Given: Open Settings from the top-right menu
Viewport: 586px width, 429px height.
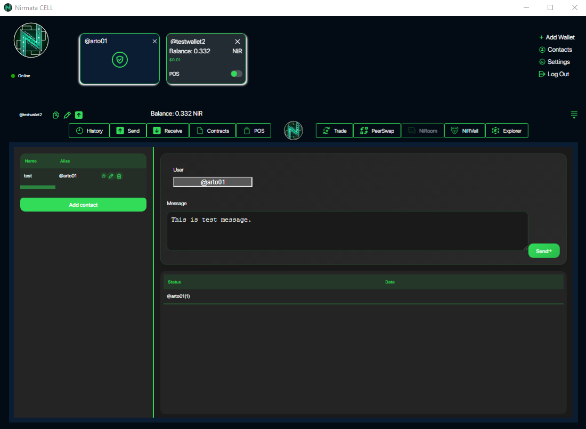Looking at the screenshot, I should point(558,62).
